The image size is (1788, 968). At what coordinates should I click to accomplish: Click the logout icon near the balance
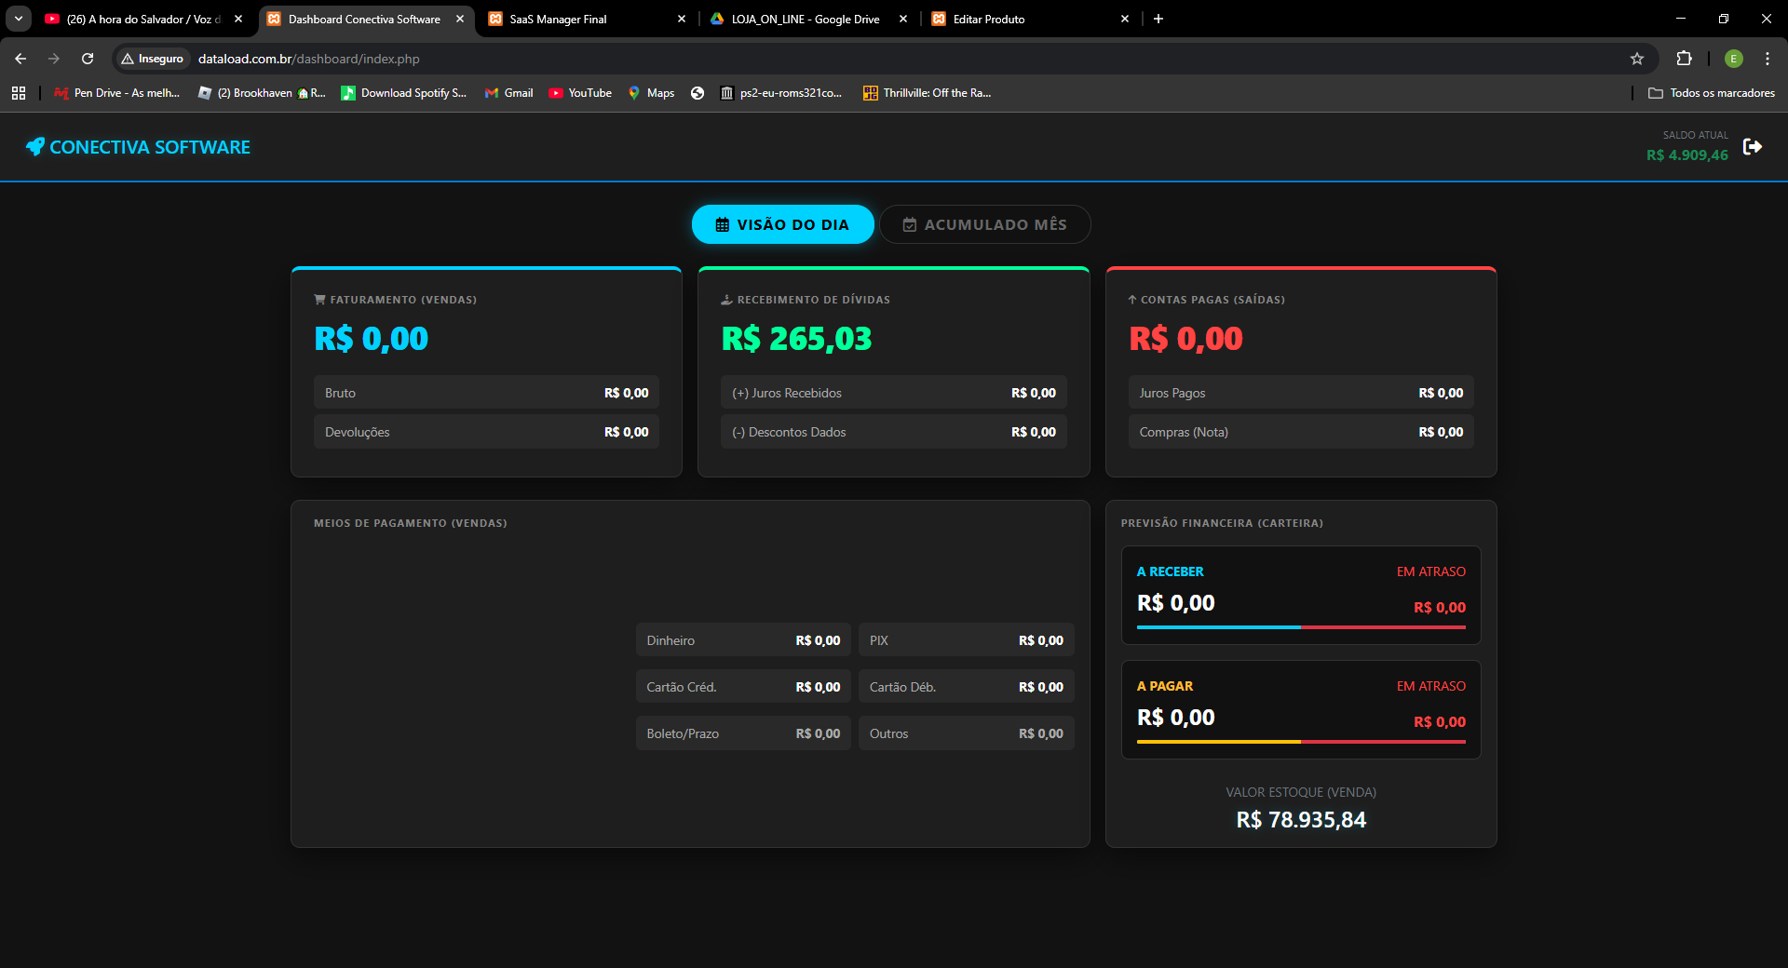pos(1752,147)
